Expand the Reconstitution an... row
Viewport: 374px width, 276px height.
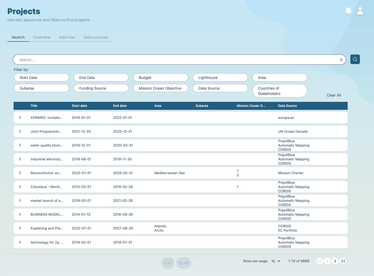(x=20, y=173)
